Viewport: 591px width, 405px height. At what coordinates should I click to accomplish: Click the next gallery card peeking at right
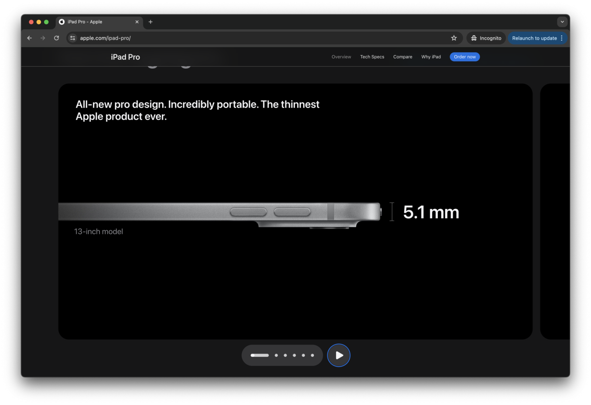pos(555,211)
